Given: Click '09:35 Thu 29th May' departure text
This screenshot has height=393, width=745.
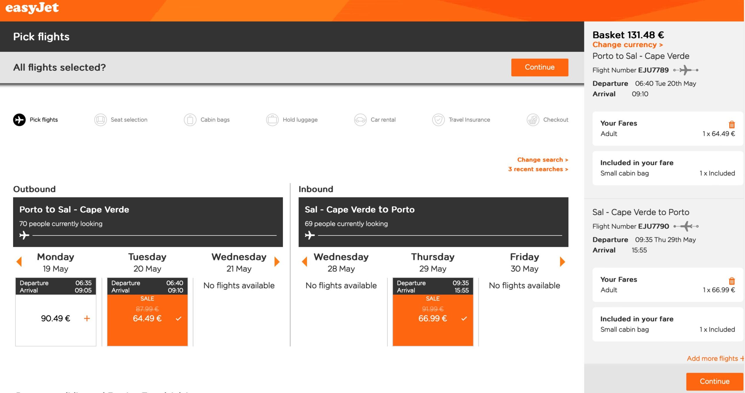Looking at the screenshot, I should point(665,240).
